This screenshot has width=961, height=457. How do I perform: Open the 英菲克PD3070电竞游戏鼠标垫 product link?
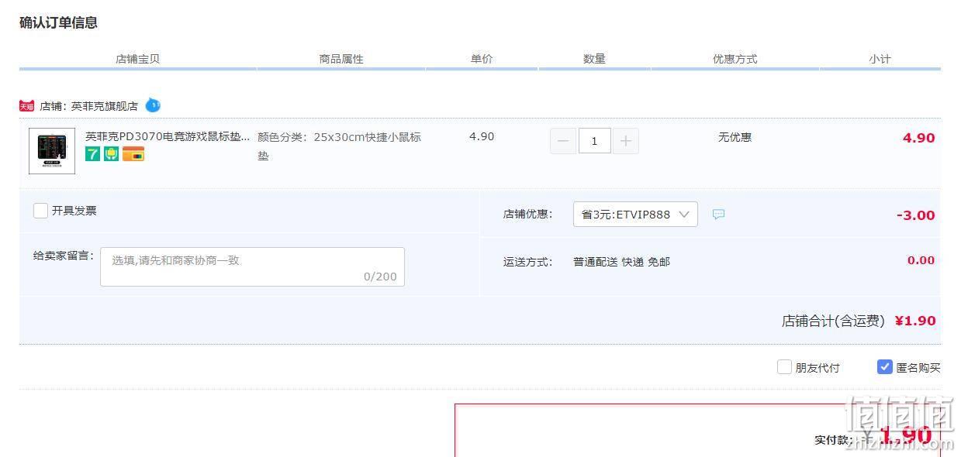(168, 136)
